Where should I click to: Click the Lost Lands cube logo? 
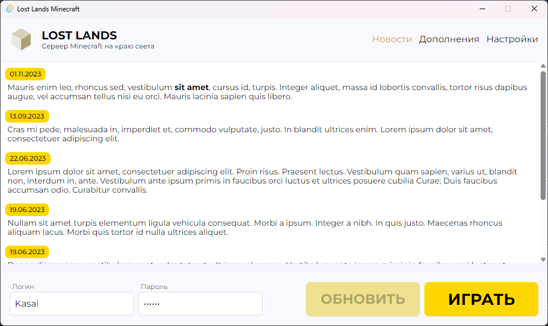point(21,39)
